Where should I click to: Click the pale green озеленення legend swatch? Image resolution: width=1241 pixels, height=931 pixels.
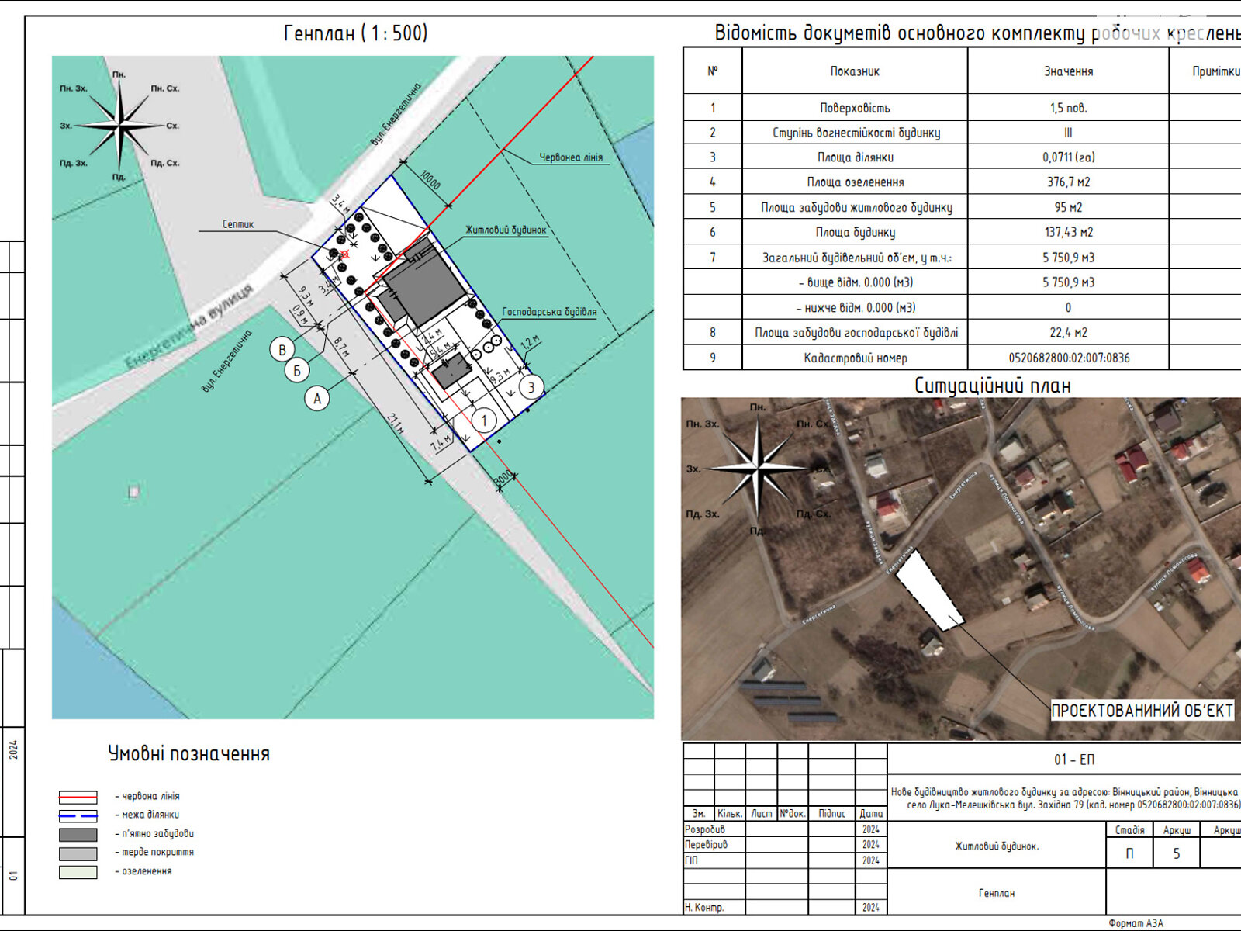[x=78, y=872]
